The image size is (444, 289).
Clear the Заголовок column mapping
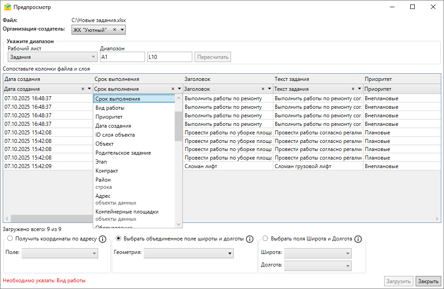(x=263, y=89)
